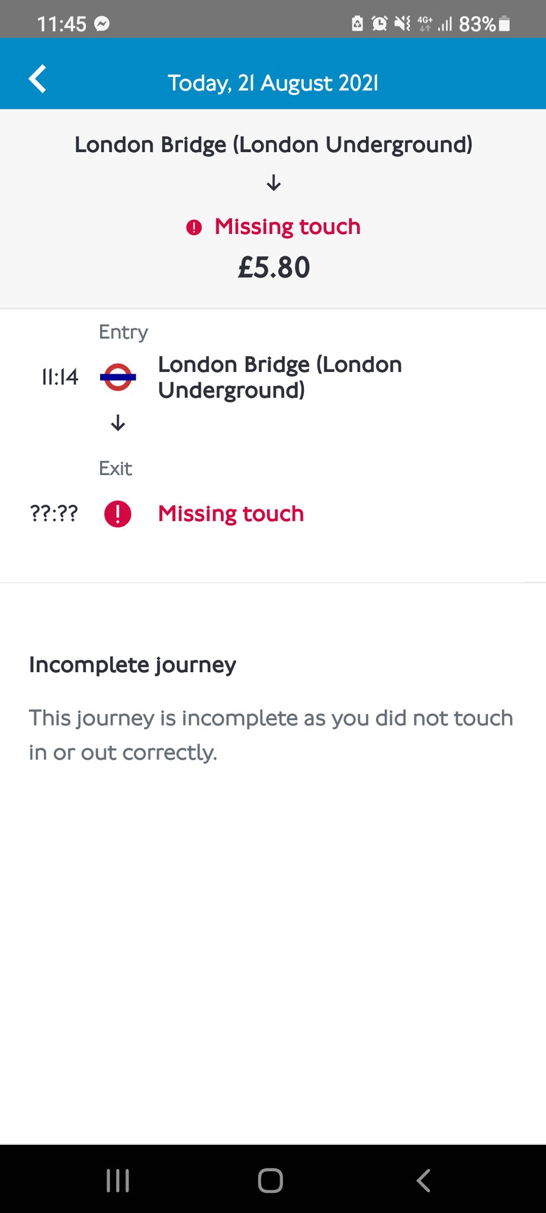Tap the 11:14 entry time
Viewport: 546px width, 1213px height.
[59, 377]
